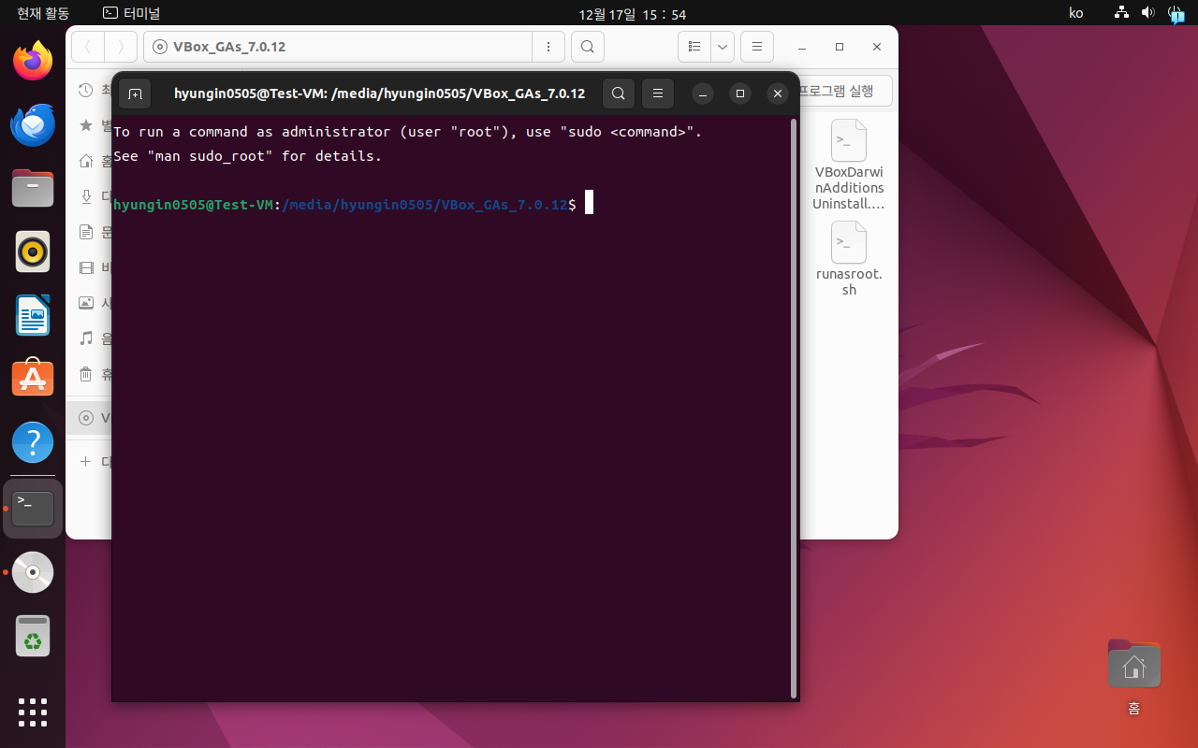Click the VBox_GAs_7.0.12 path bar
Image resolution: width=1198 pixels, height=748 pixels.
click(x=337, y=47)
